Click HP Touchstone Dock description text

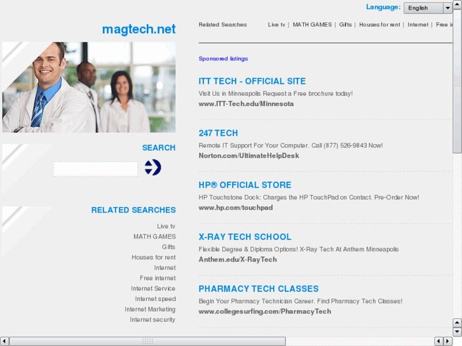309,197
